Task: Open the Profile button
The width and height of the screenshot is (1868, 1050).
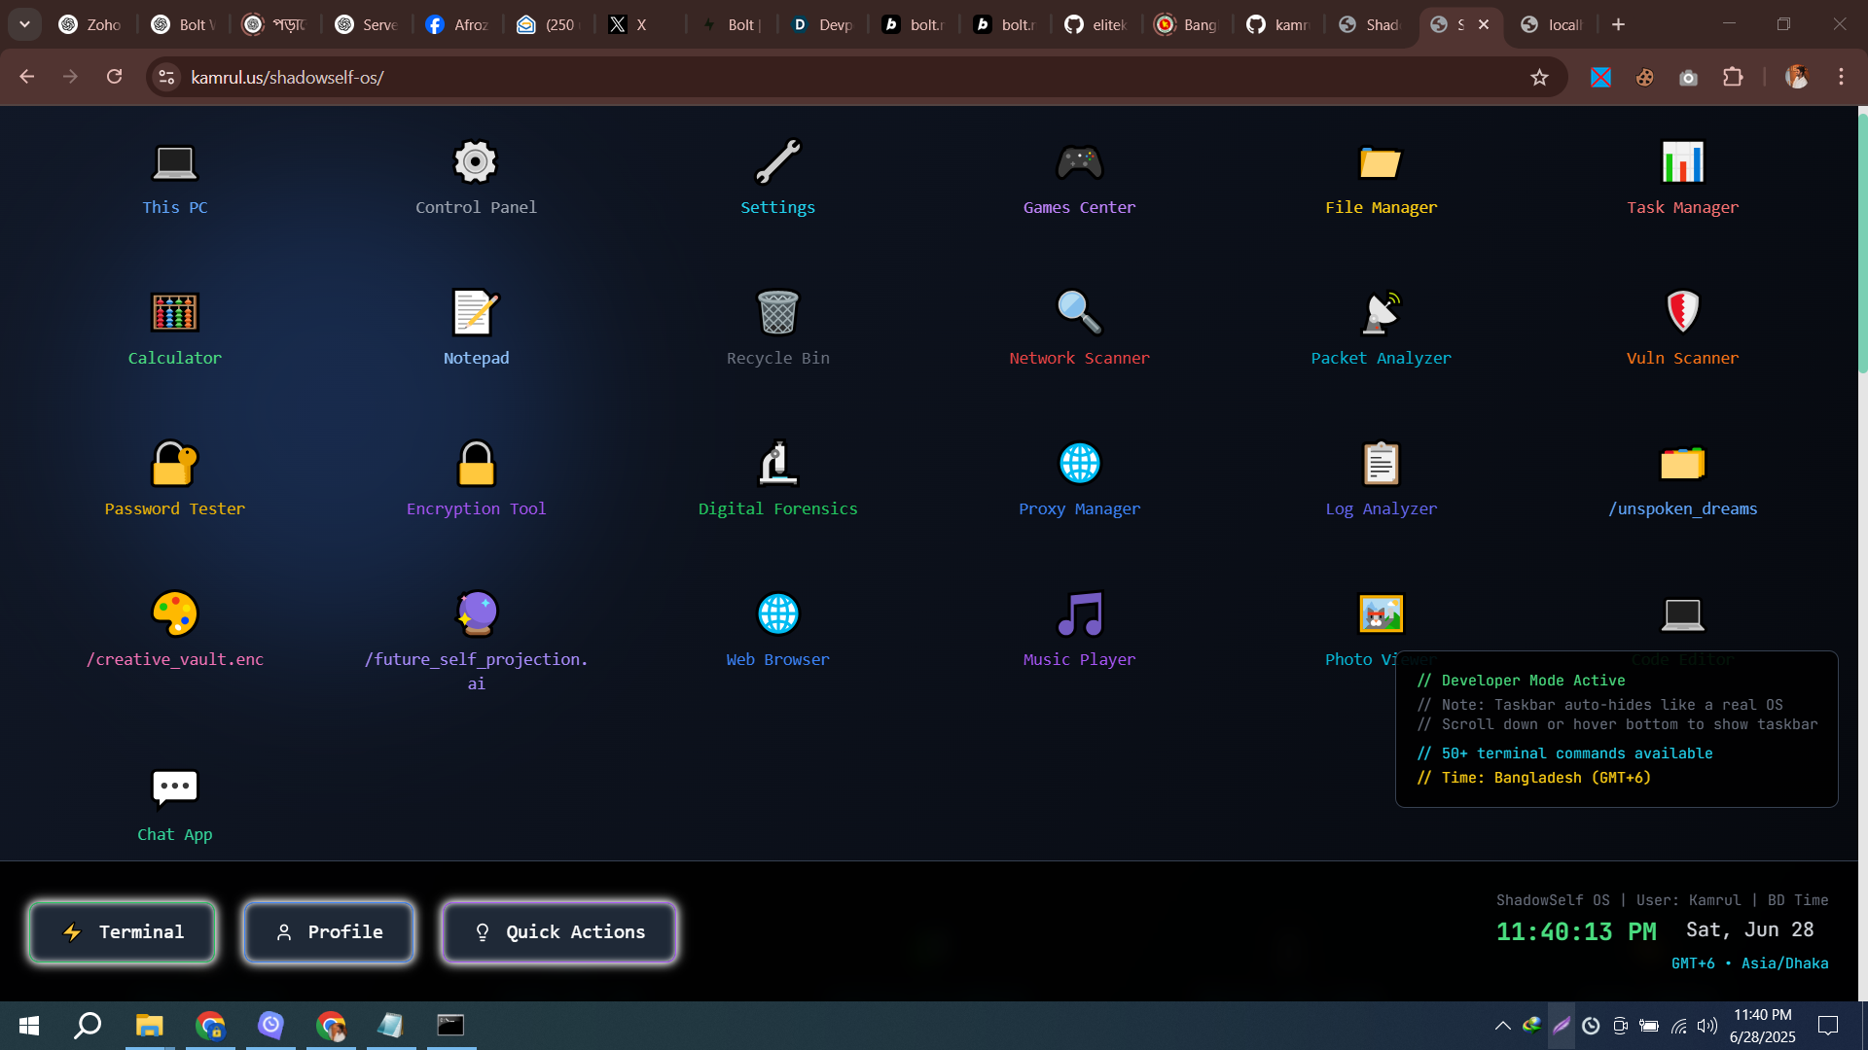Action: [x=329, y=932]
